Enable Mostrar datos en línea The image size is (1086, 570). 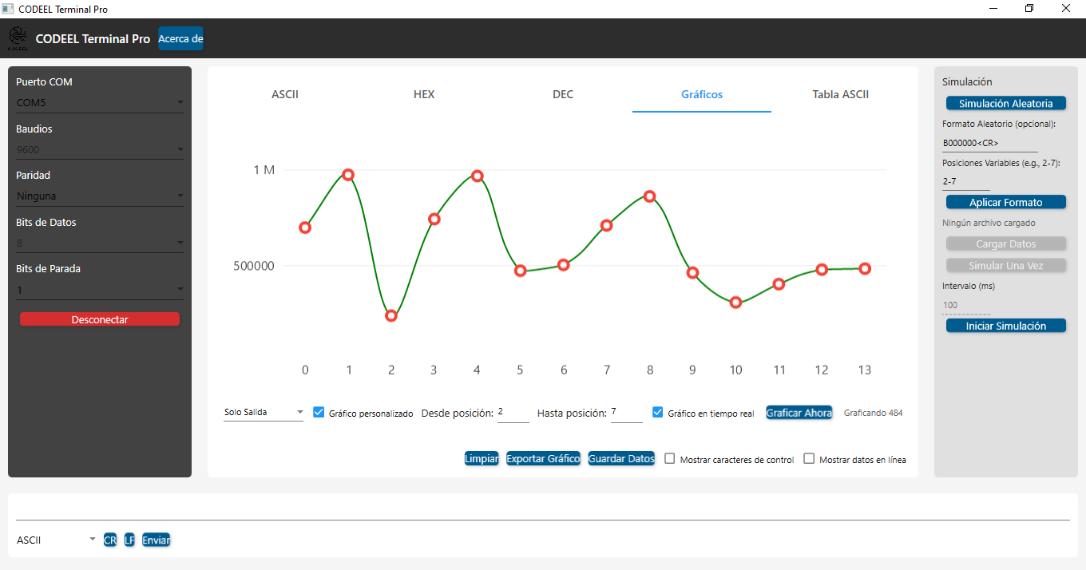click(x=809, y=458)
